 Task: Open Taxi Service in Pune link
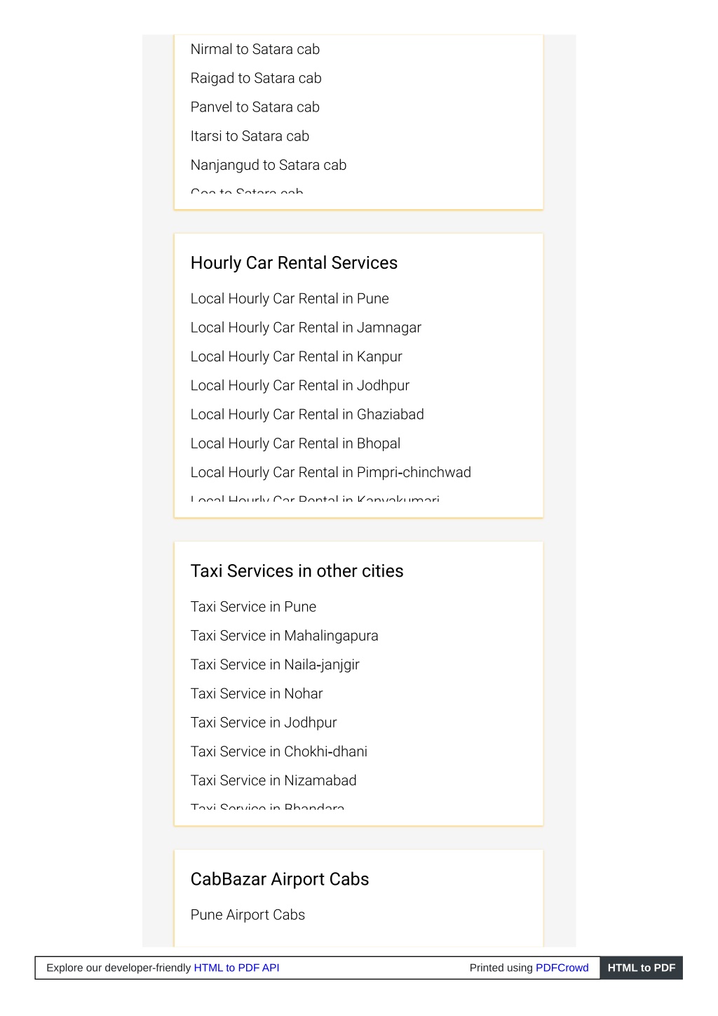253,607
